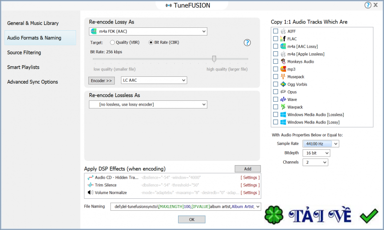
Task: Open the Smart Playlists section
Action: pyautogui.click(x=23, y=67)
